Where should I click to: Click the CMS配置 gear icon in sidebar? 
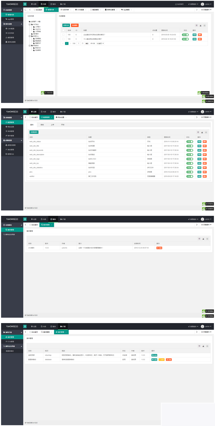point(6,29)
